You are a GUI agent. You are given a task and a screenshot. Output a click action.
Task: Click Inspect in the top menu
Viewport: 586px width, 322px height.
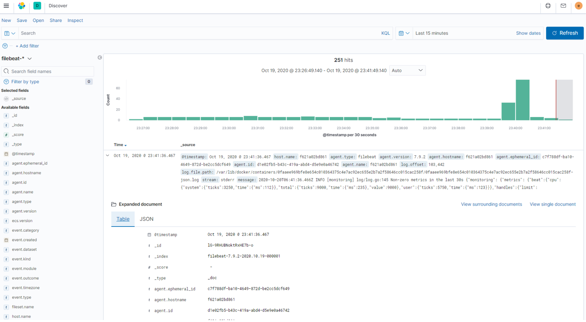point(75,20)
